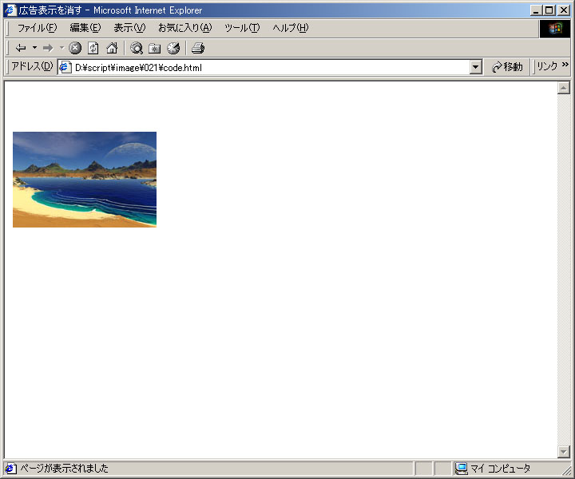Open the History toolbar icon
This screenshot has width=575, height=479.
point(173,48)
